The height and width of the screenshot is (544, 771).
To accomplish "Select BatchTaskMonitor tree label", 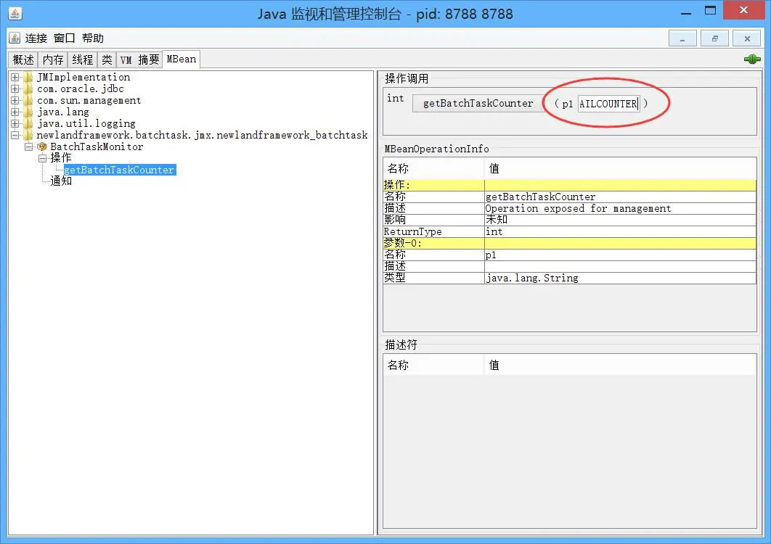I will point(97,147).
